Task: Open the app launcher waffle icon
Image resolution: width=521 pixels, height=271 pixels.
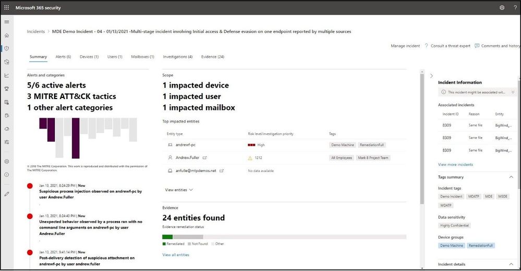Action: click(7, 7)
